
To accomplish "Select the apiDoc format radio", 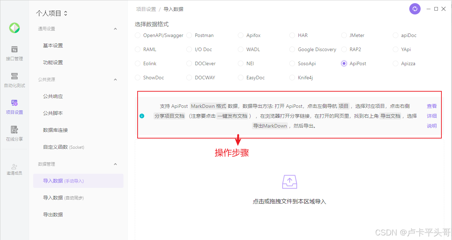I will click(396, 35).
